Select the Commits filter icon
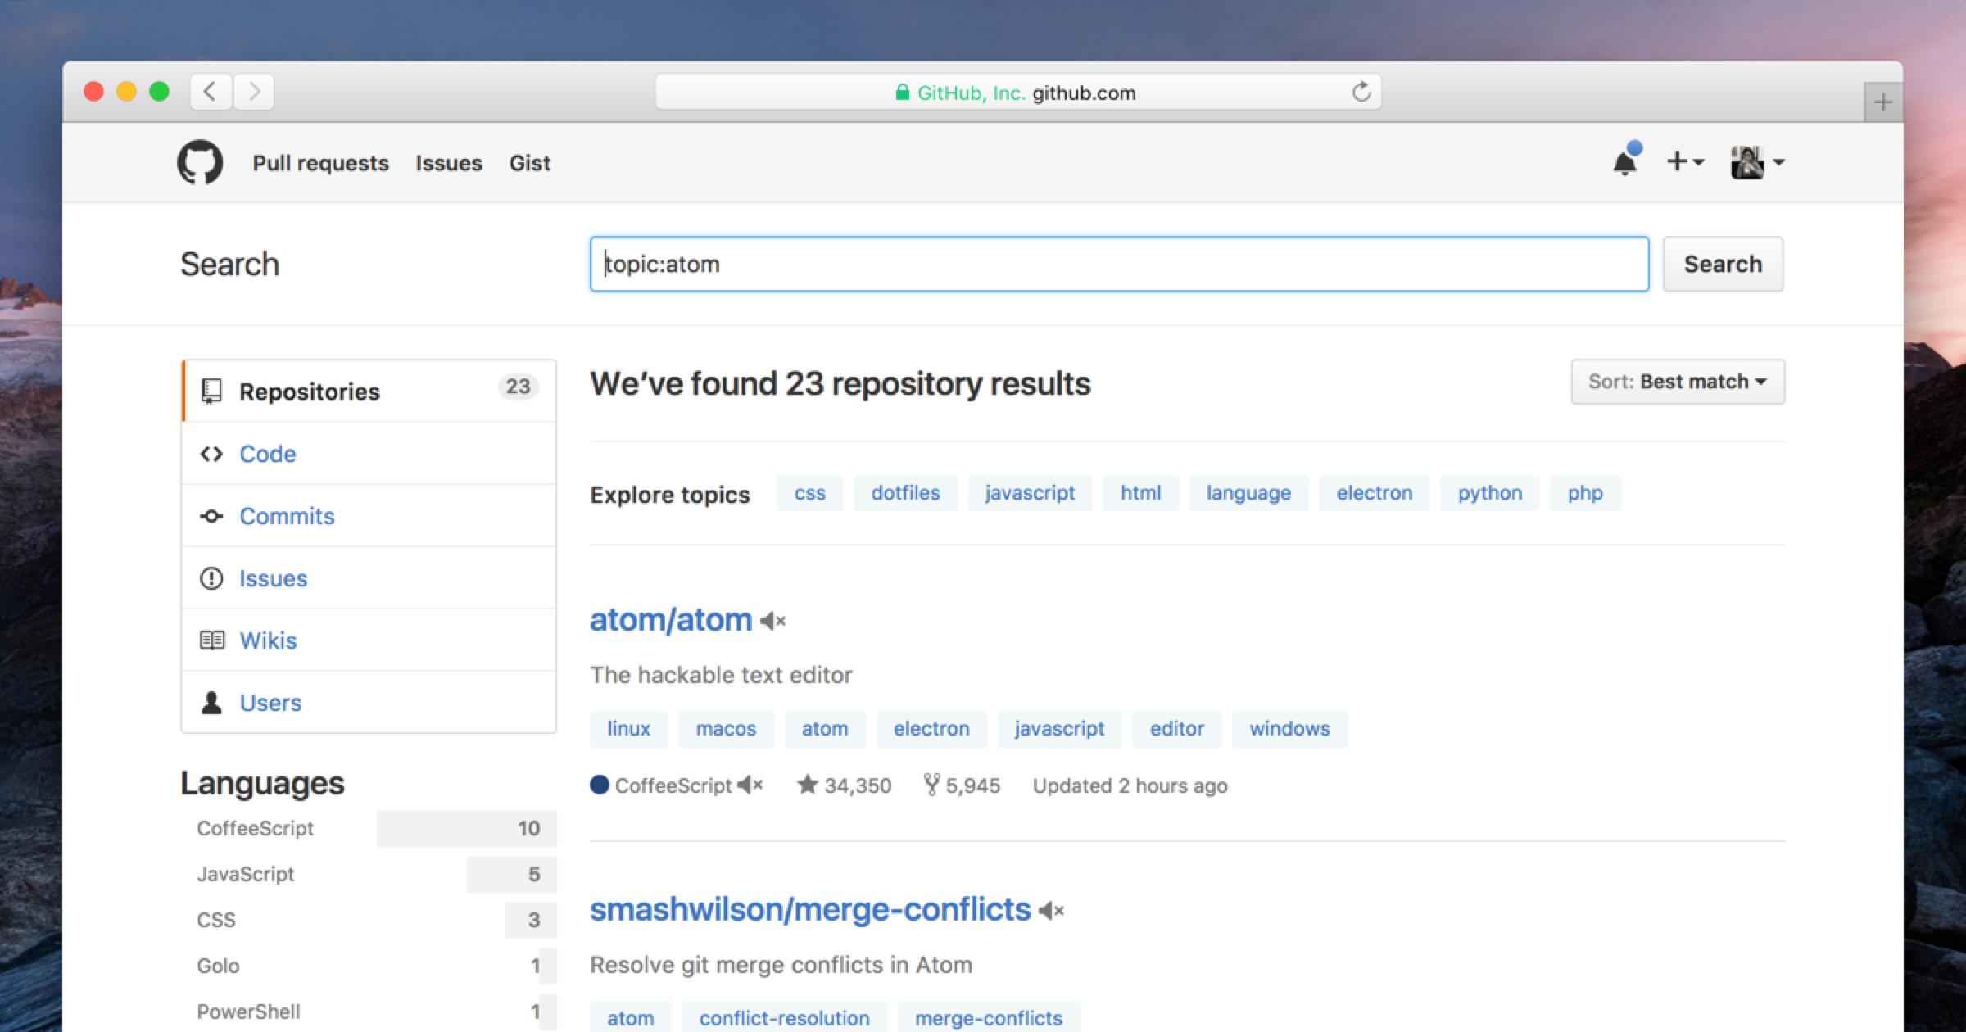Viewport: 1966px width, 1032px height. click(x=212, y=516)
